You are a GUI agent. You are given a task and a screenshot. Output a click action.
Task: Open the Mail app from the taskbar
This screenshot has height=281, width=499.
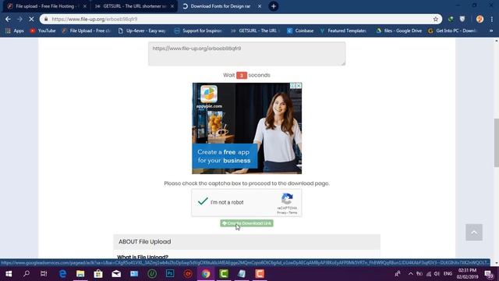tap(116, 274)
